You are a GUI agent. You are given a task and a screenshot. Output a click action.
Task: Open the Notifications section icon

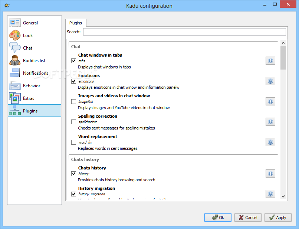(x=15, y=73)
